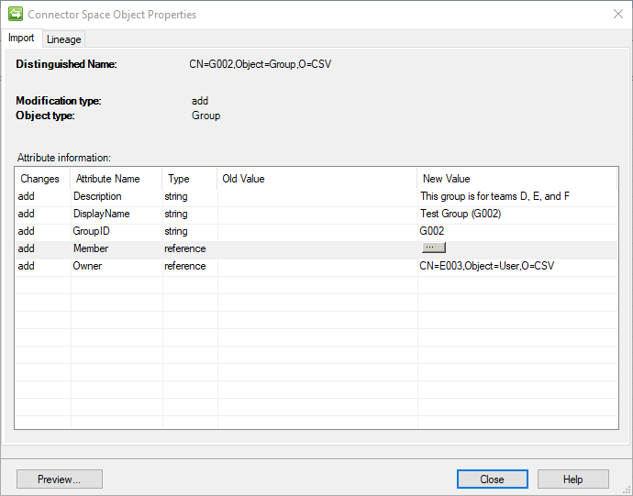
Task: Click the Connector Space Object Properties title icon
Action: (x=16, y=14)
